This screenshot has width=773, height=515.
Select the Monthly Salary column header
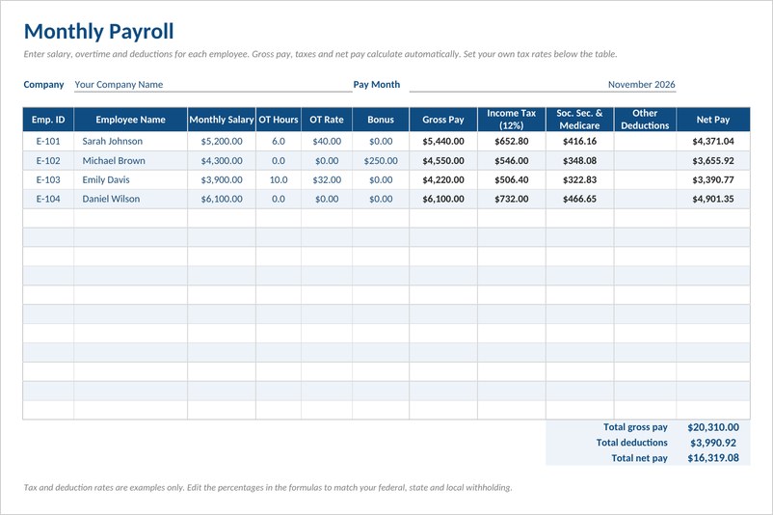point(222,120)
